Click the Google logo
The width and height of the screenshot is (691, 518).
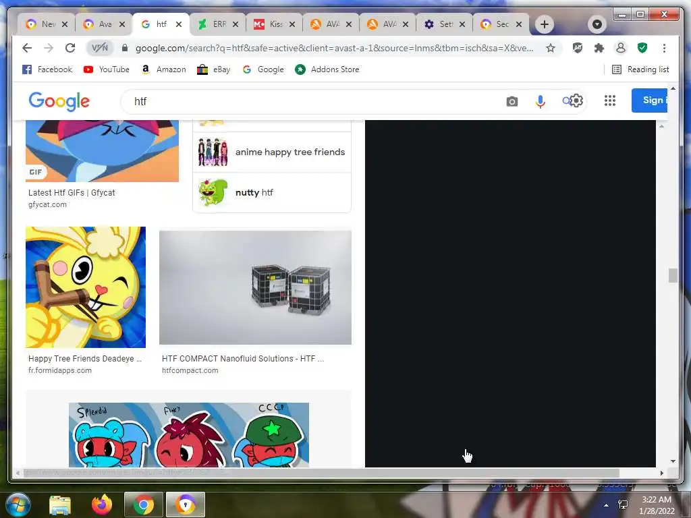pos(59,101)
